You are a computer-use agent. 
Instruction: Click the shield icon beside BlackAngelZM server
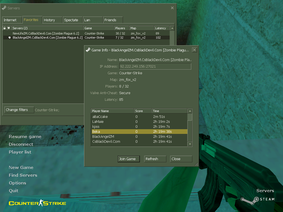(x=9, y=37)
